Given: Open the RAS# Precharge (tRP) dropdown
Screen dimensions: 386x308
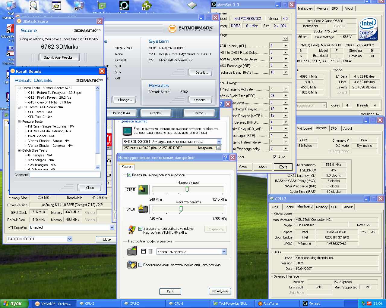Looking at the screenshot, I should pos(285,66).
